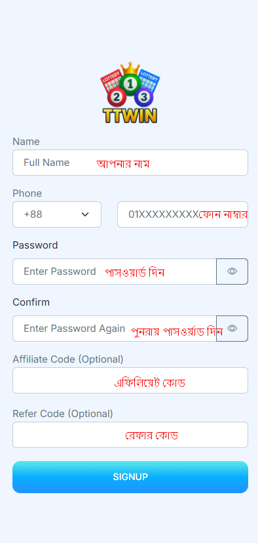This screenshot has width=258, height=543.
Task: Click the Refer Code (Optional) label
Action: (x=63, y=414)
